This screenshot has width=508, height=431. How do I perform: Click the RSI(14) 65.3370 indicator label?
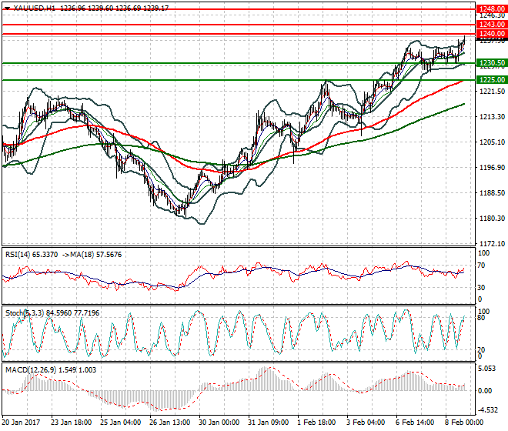pos(32,255)
